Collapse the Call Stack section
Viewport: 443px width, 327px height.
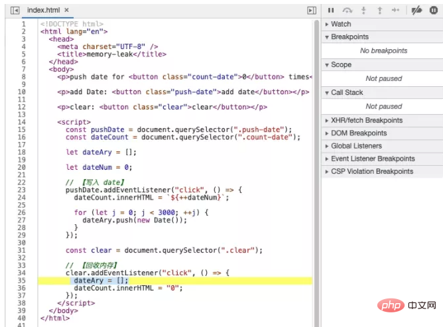pyautogui.click(x=382, y=92)
